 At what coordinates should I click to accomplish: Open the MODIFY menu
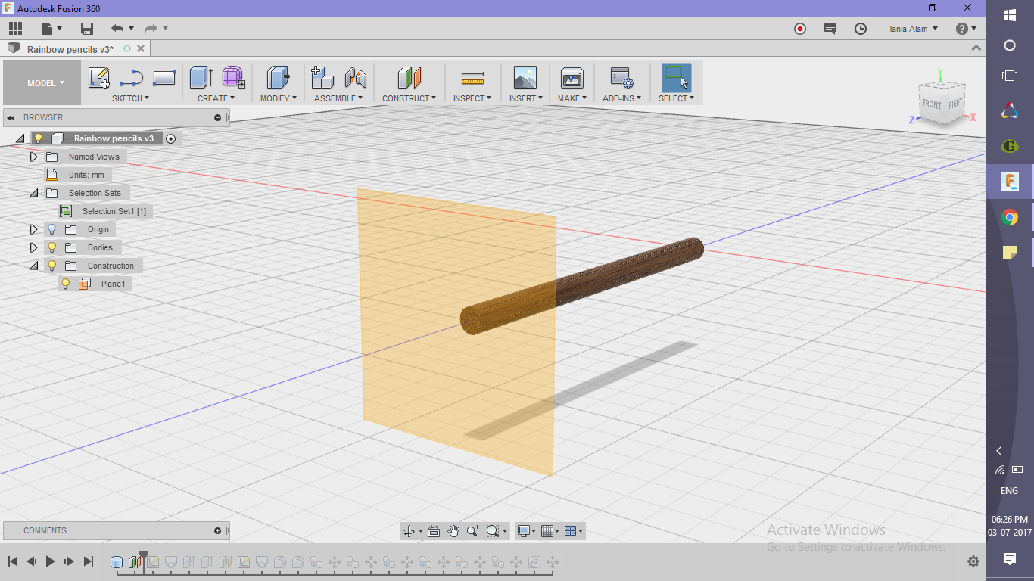tap(279, 98)
